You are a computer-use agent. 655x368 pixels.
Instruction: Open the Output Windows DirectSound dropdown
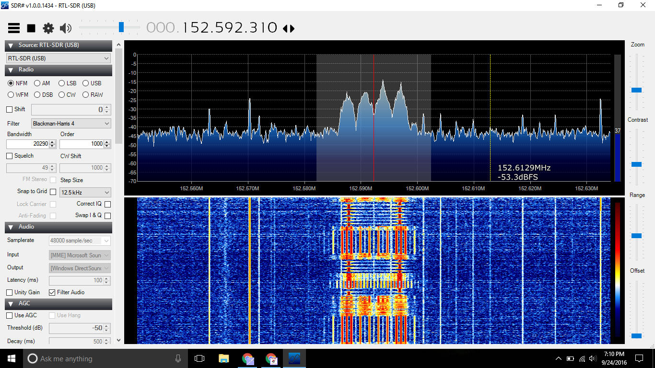[80, 268]
